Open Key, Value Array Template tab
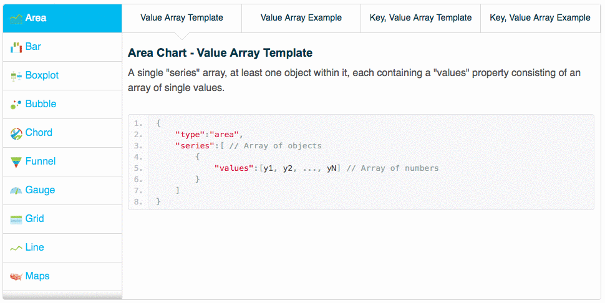Viewport: 605px width, 303px height. 420,18
